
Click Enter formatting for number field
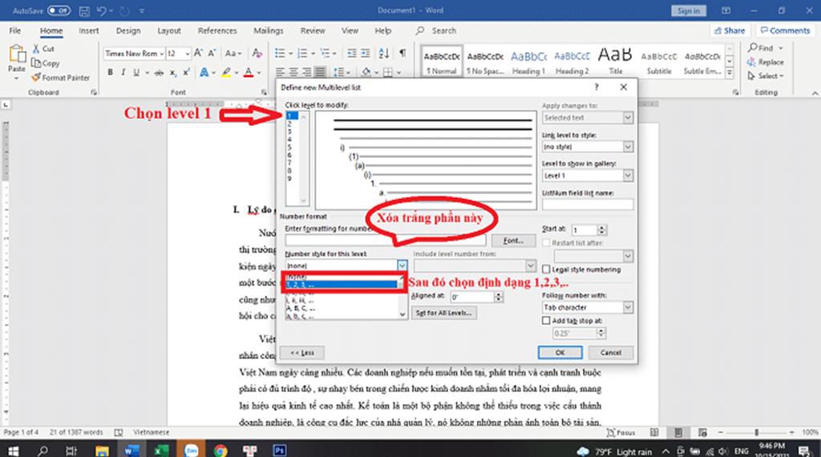pos(386,241)
